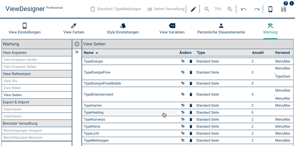Open the Style Einstellungen tab

[x=123, y=28]
